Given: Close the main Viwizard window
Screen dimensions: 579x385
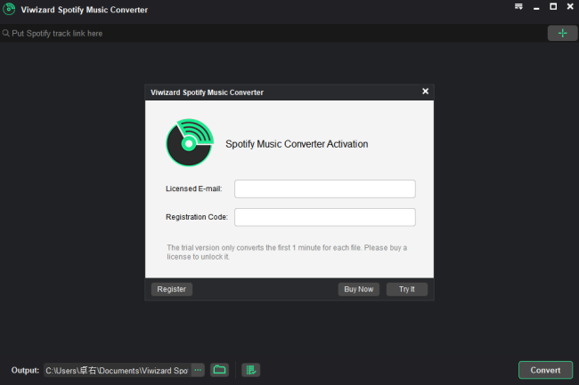Looking at the screenshot, I should (x=570, y=6).
